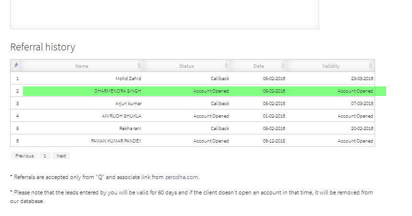The width and height of the screenshot is (412, 216).
Task: Go to the Next page of referrals
Action: [x=61, y=156]
